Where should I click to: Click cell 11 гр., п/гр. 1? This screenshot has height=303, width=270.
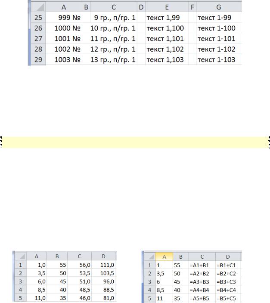114,38
